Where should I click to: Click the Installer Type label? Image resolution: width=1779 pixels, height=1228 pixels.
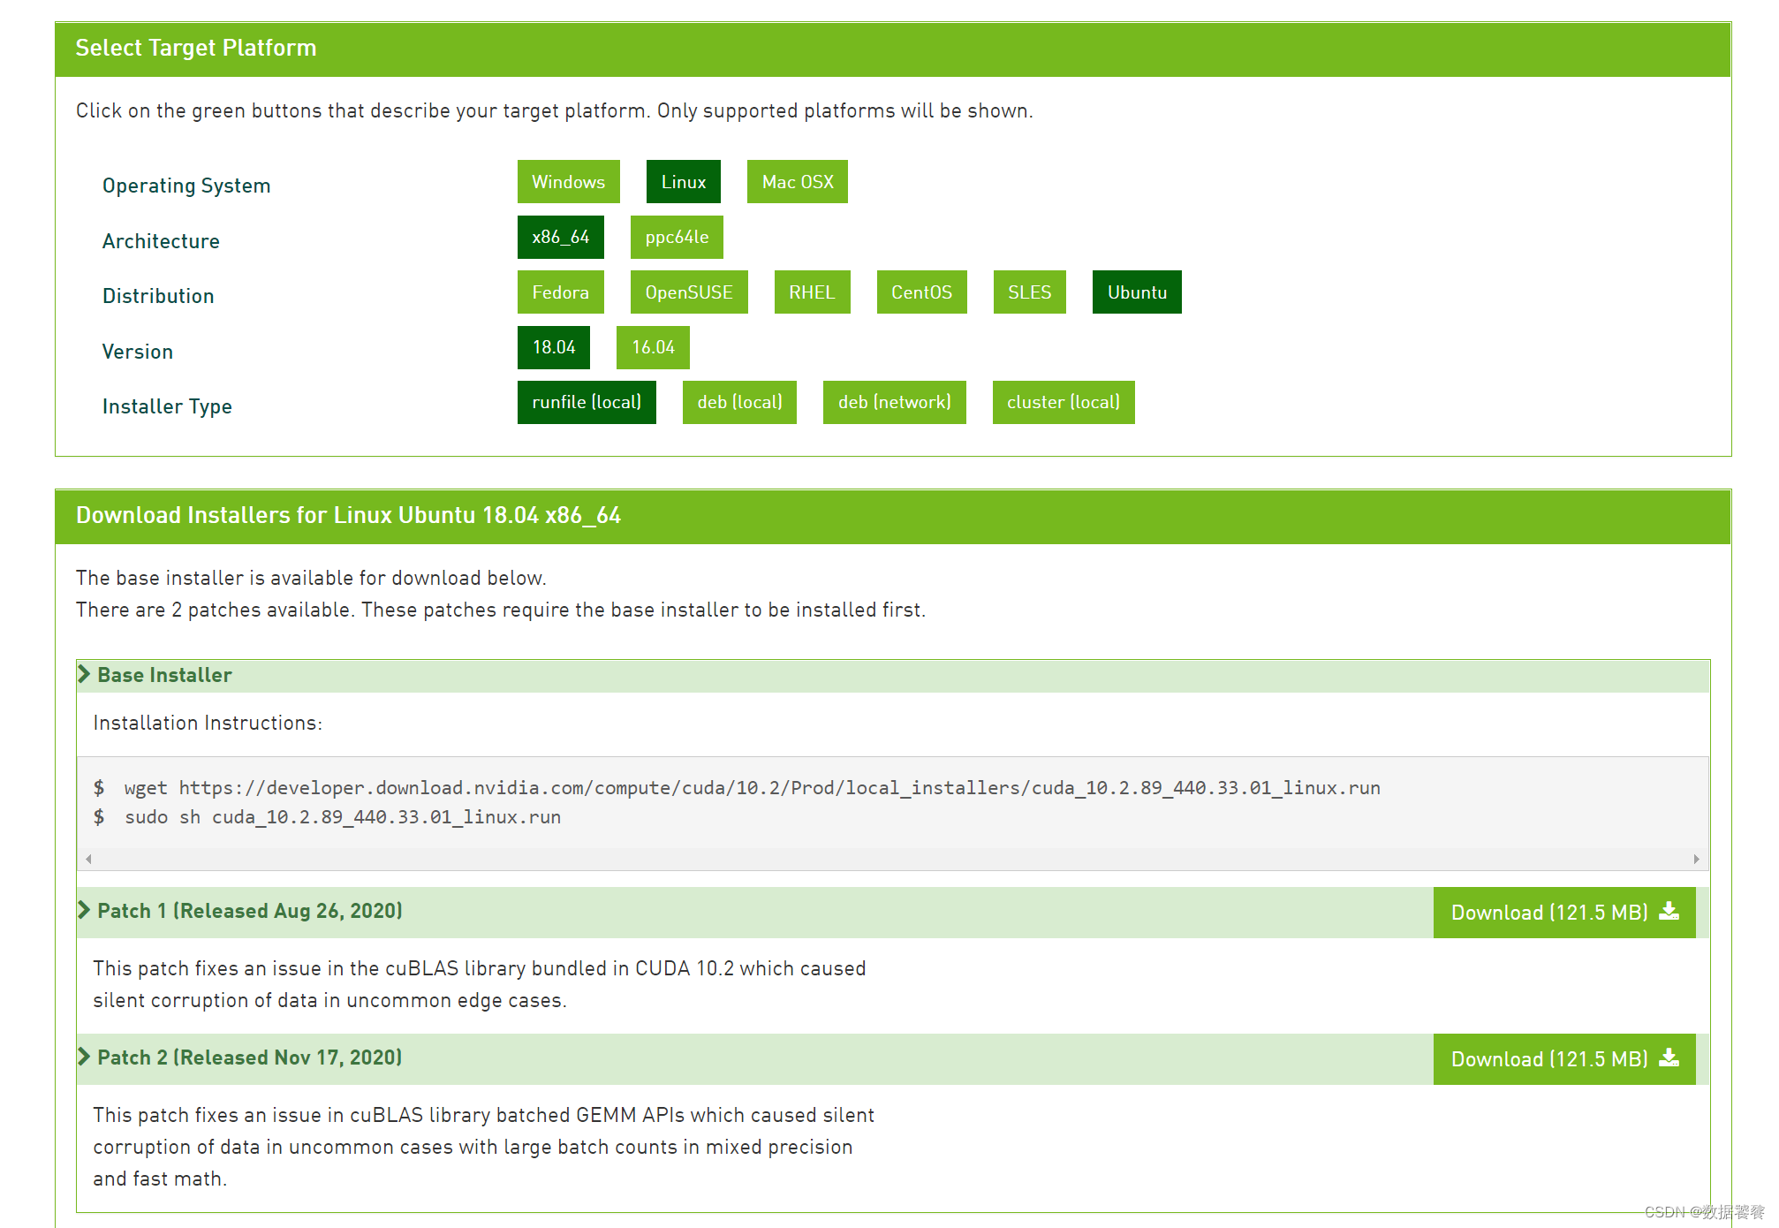tap(167, 406)
